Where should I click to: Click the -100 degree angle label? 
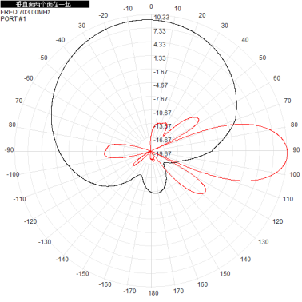(x=13, y=174)
